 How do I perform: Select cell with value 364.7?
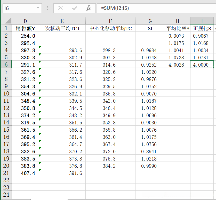coord(62,144)
